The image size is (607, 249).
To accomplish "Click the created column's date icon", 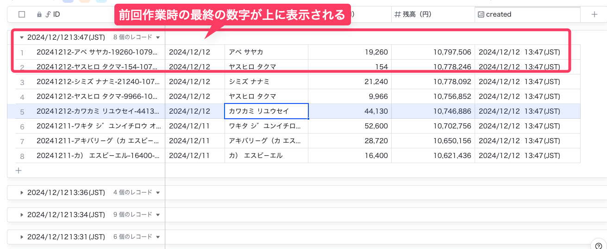I will [x=481, y=14].
